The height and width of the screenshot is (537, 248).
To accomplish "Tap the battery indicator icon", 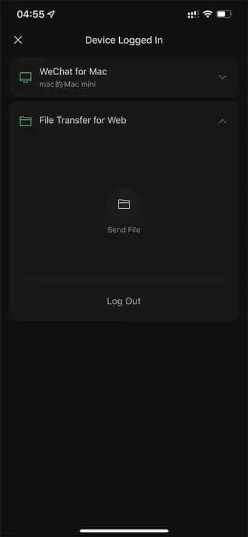I will (225, 14).
